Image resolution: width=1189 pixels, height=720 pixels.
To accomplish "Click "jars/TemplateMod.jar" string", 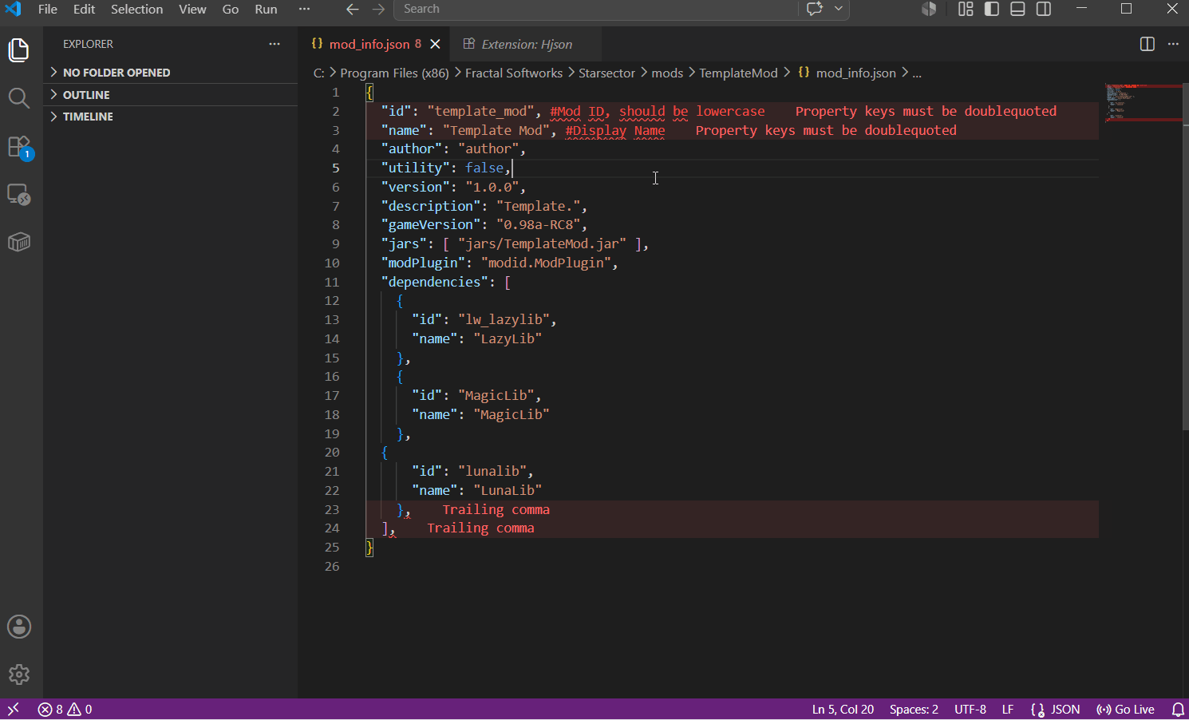I will coord(542,243).
